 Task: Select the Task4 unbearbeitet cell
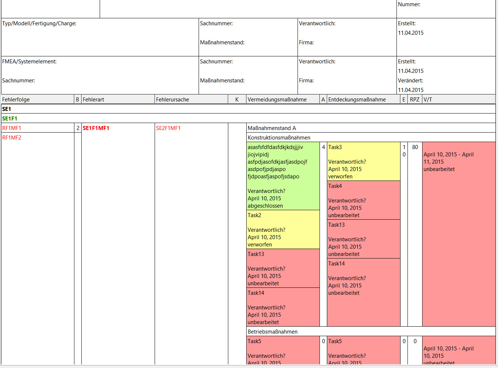click(364, 200)
